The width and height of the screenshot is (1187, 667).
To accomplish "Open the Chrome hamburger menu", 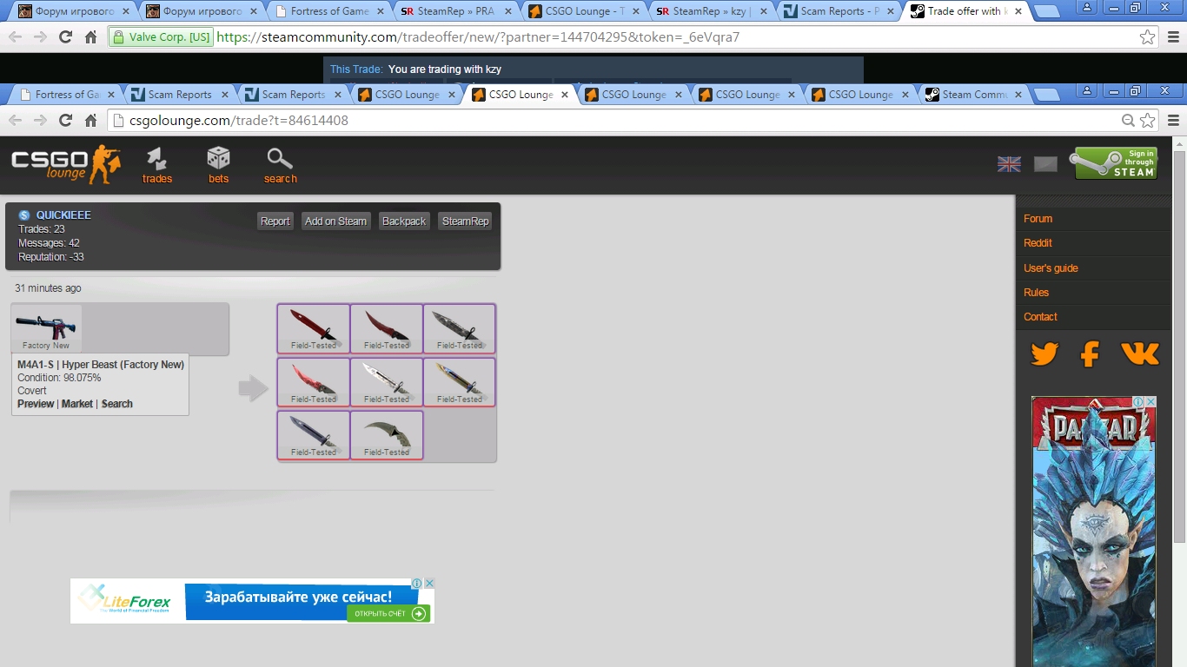I will [1172, 121].
